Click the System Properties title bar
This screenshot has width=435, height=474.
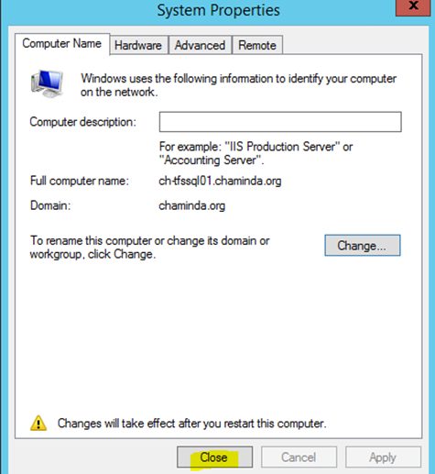[218, 10]
